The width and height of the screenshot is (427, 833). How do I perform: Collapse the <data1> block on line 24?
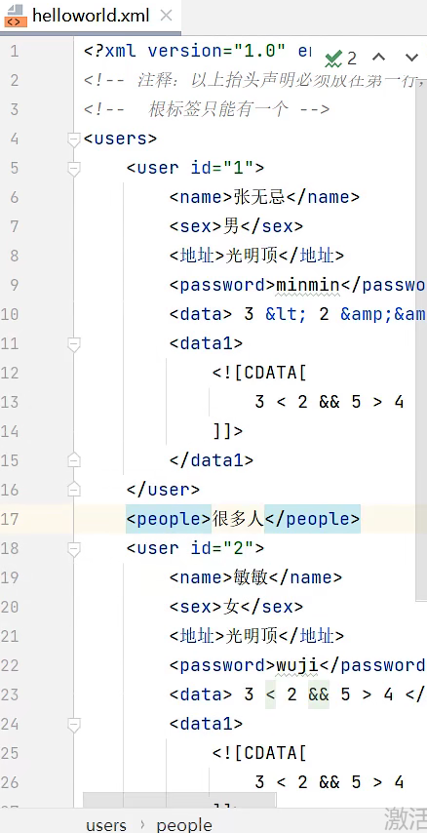pos(74,724)
